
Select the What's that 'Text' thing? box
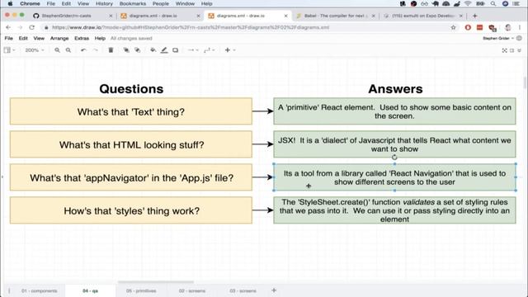click(x=131, y=111)
